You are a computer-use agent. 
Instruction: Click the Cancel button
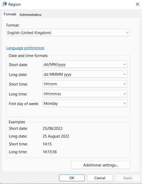tap(100, 178)
